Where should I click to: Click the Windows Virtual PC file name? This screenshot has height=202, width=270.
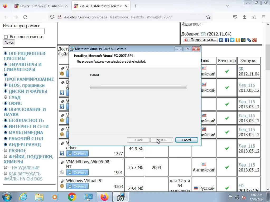pyautogui.click(x=84, y=181)
